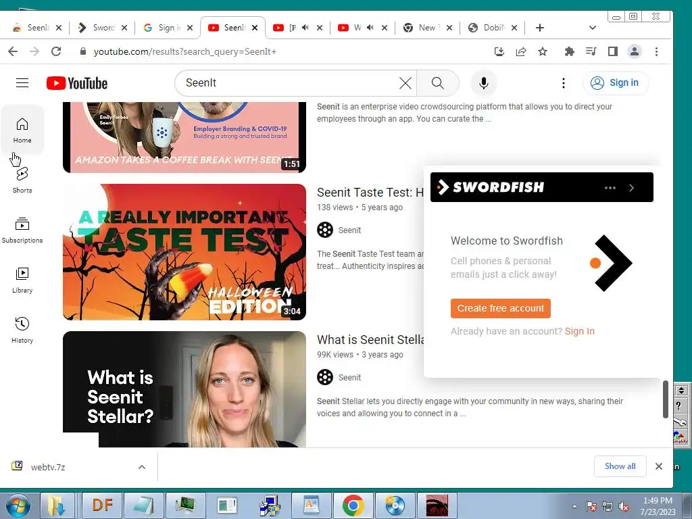Open Subscriptions in sidebar
Viewport: 692px width, 519px height.
pos(22,230)
